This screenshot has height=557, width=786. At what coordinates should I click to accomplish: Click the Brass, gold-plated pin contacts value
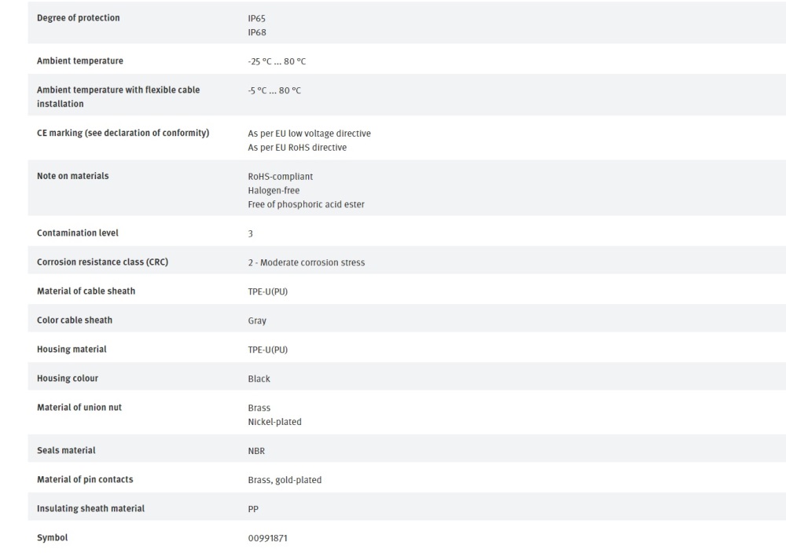click(285, 480)
